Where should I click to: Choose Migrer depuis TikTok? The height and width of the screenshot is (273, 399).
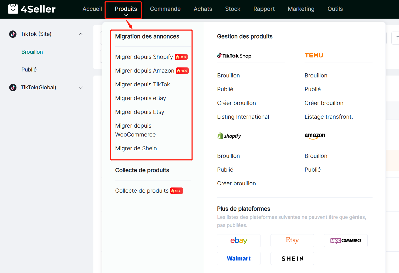(143, 84)
